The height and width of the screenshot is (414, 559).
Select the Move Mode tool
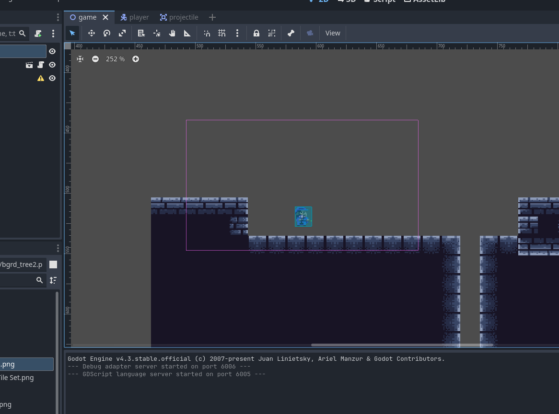pos(92,33)
